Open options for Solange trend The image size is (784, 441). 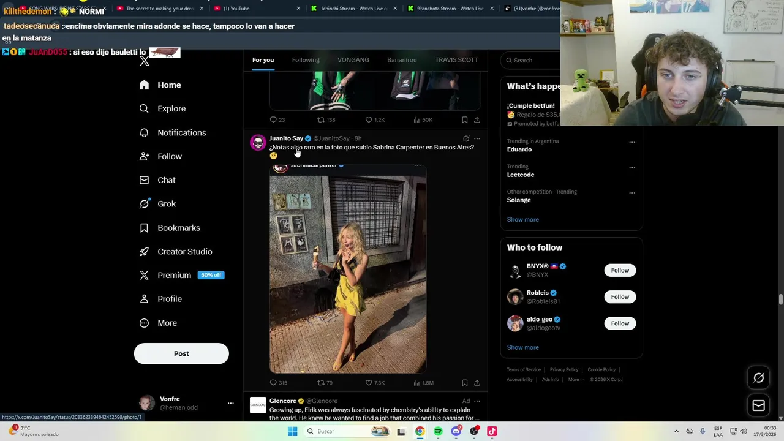point(632,192)
